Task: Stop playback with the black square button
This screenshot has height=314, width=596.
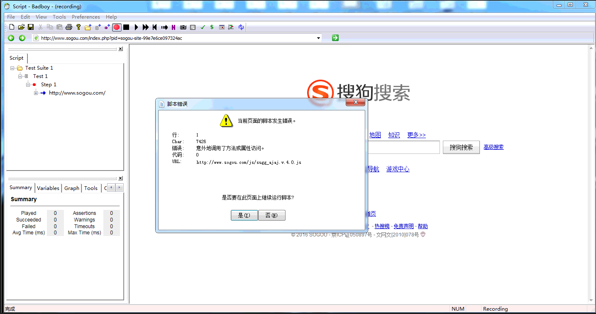Action: point(126,27)
